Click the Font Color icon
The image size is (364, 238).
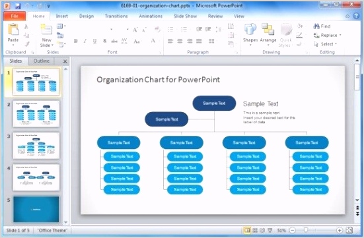pos(153,41)
